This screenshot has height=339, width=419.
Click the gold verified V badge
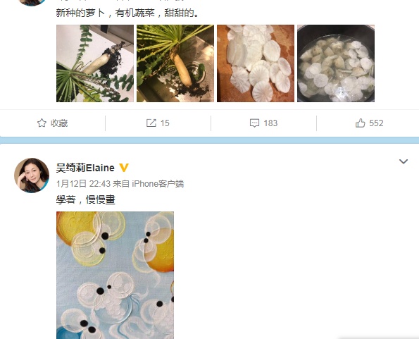click(x=124, y=168)
